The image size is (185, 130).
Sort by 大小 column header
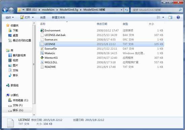point(151,24)
